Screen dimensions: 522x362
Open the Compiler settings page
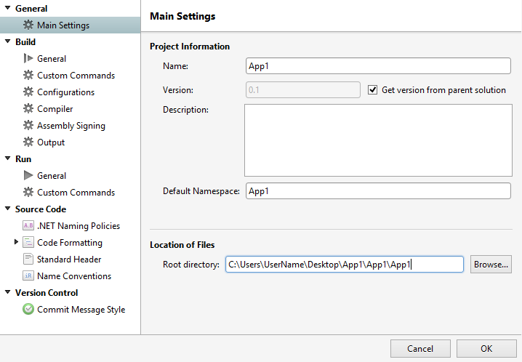point(55,109)
